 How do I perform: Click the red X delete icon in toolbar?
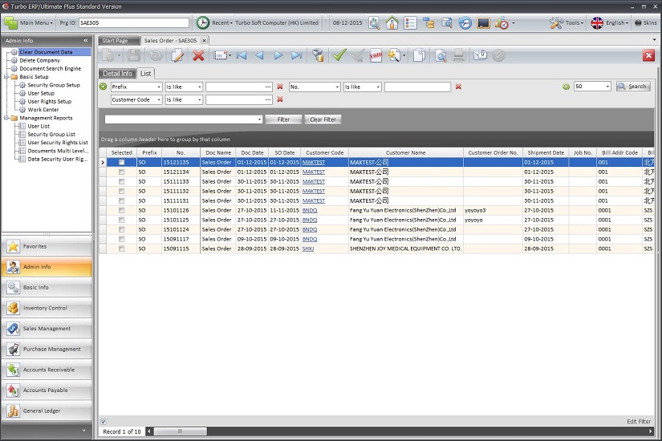(x=198, y=55)
